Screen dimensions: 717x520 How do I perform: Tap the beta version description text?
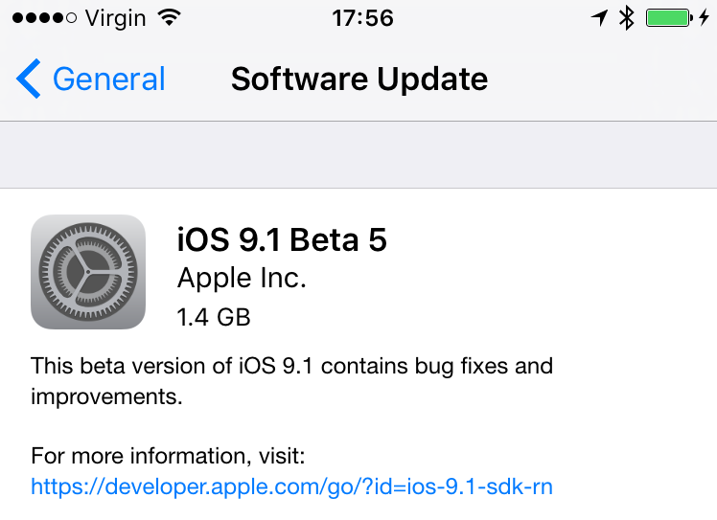click(291, 366)
